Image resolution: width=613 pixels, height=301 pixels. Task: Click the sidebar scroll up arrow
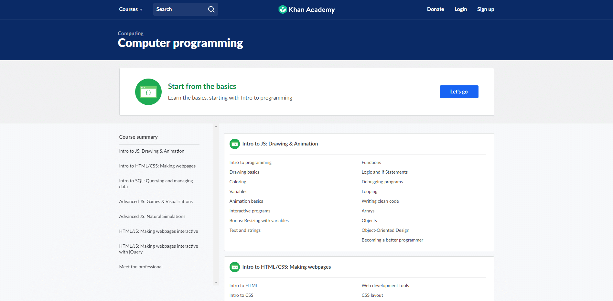click(x=216, y=126)
